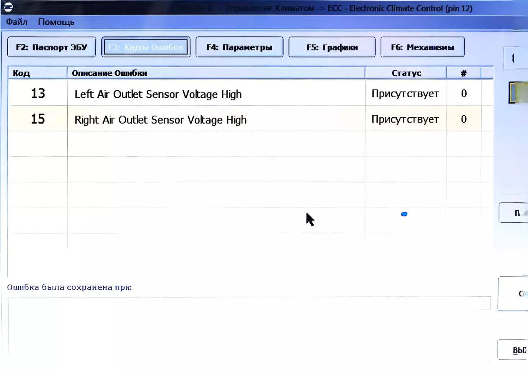Open the Файл menu
The width and height of the screenshot is (528, 370).
17,22
